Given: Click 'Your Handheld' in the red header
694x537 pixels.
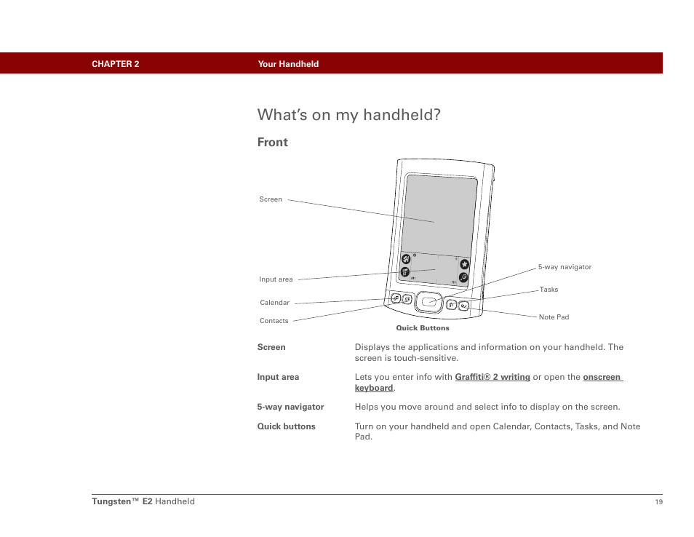Looking at the screenshot, I should click(288, 64).
